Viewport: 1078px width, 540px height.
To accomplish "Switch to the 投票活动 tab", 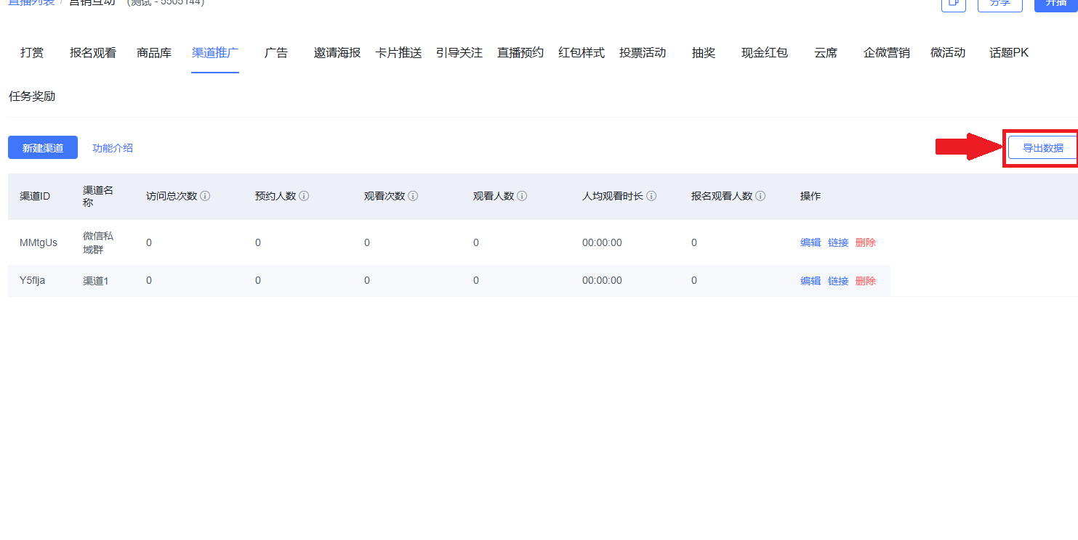I will point(643,53).
